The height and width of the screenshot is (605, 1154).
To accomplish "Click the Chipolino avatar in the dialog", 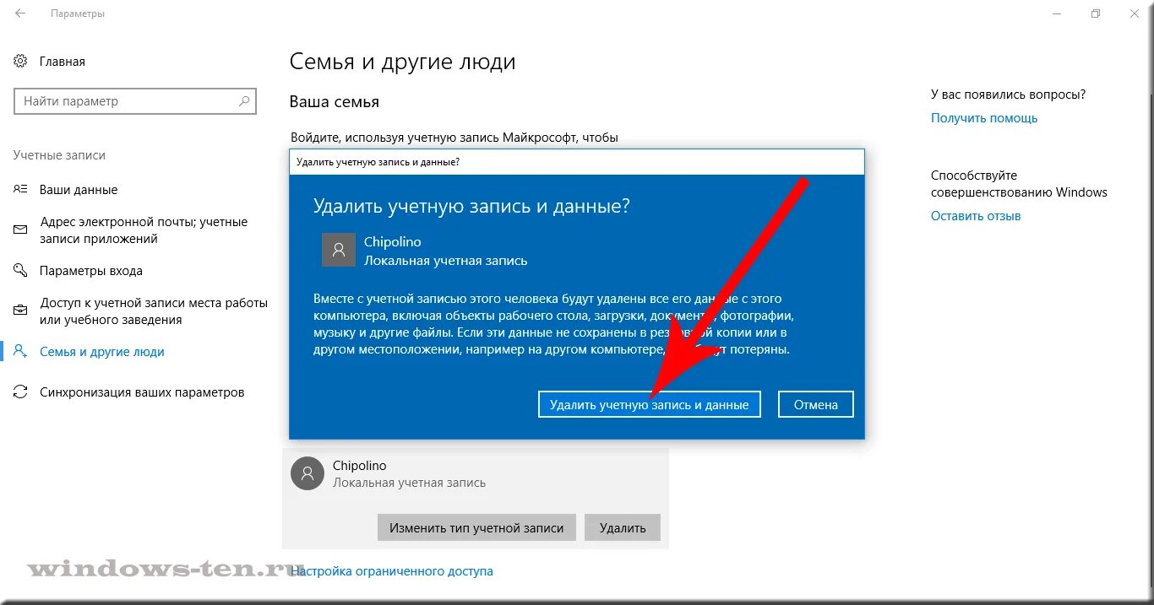I will [x=339, y=251].
